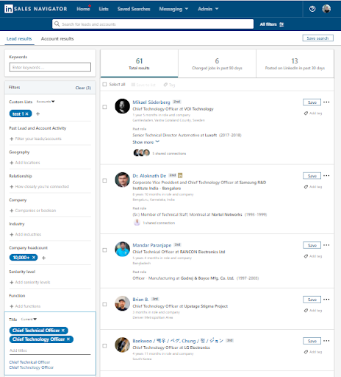Select the 61 Total results tab
Screen dimensions: 341x377
[x=139, y=63]
